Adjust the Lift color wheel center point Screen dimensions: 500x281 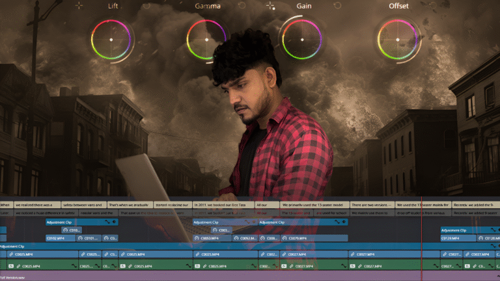tap(111, 40)
